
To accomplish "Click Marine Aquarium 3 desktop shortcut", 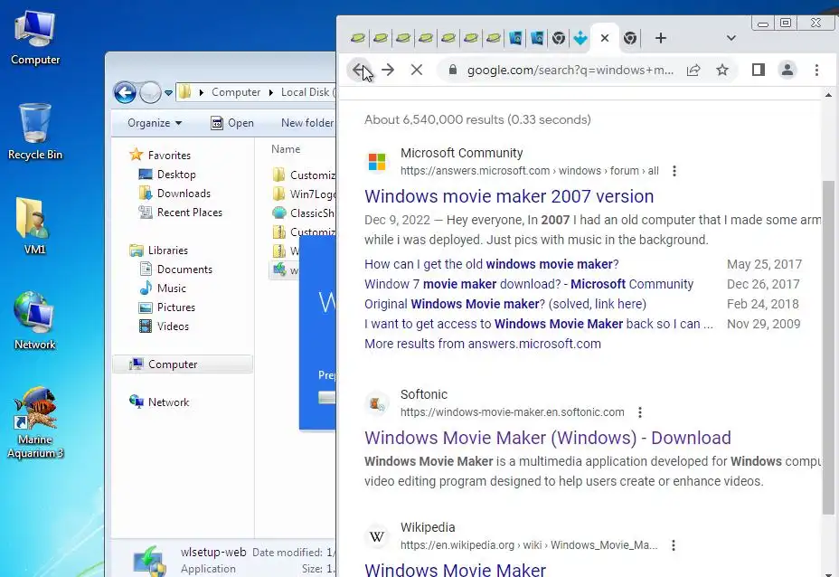I will pyautogui.click(x=34, y=423).
